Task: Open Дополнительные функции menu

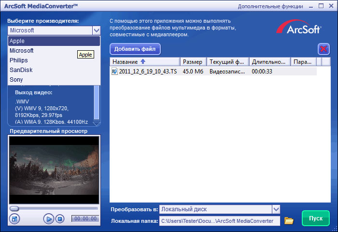Action: 270,6
